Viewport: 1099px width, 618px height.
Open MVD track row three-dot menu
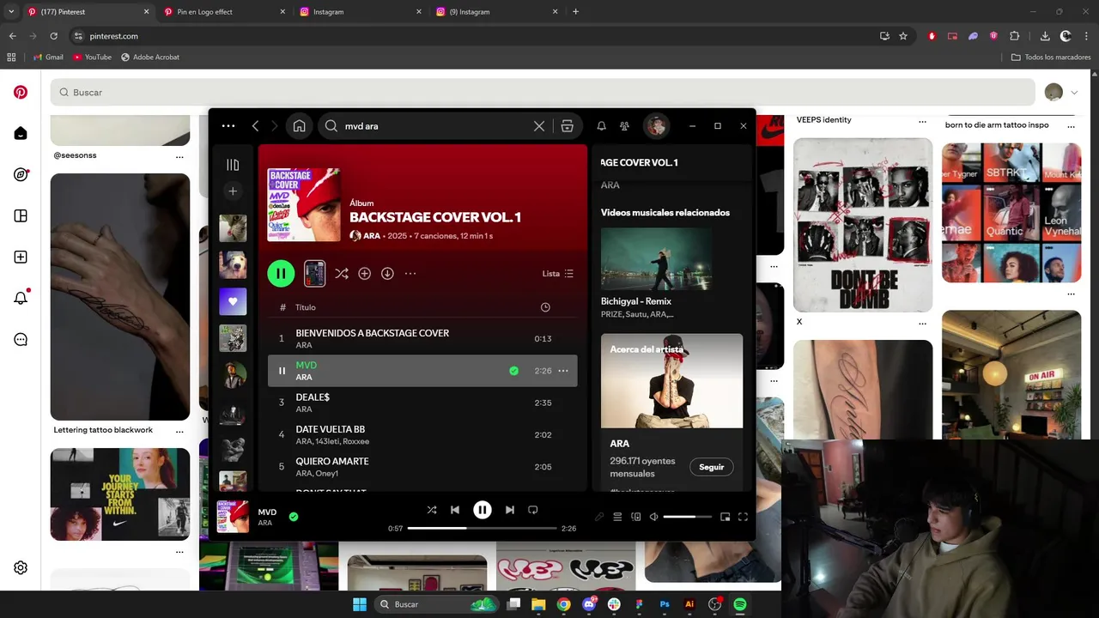tap(563, 371)
